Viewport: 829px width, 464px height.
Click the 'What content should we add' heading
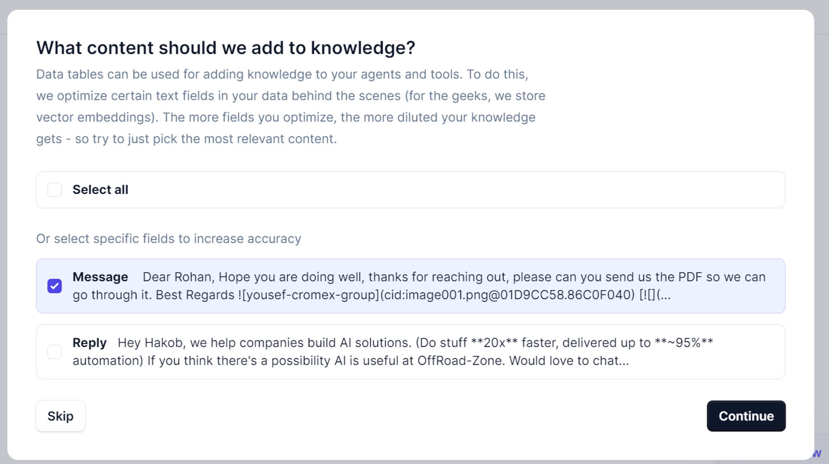(x=225, y=48)
